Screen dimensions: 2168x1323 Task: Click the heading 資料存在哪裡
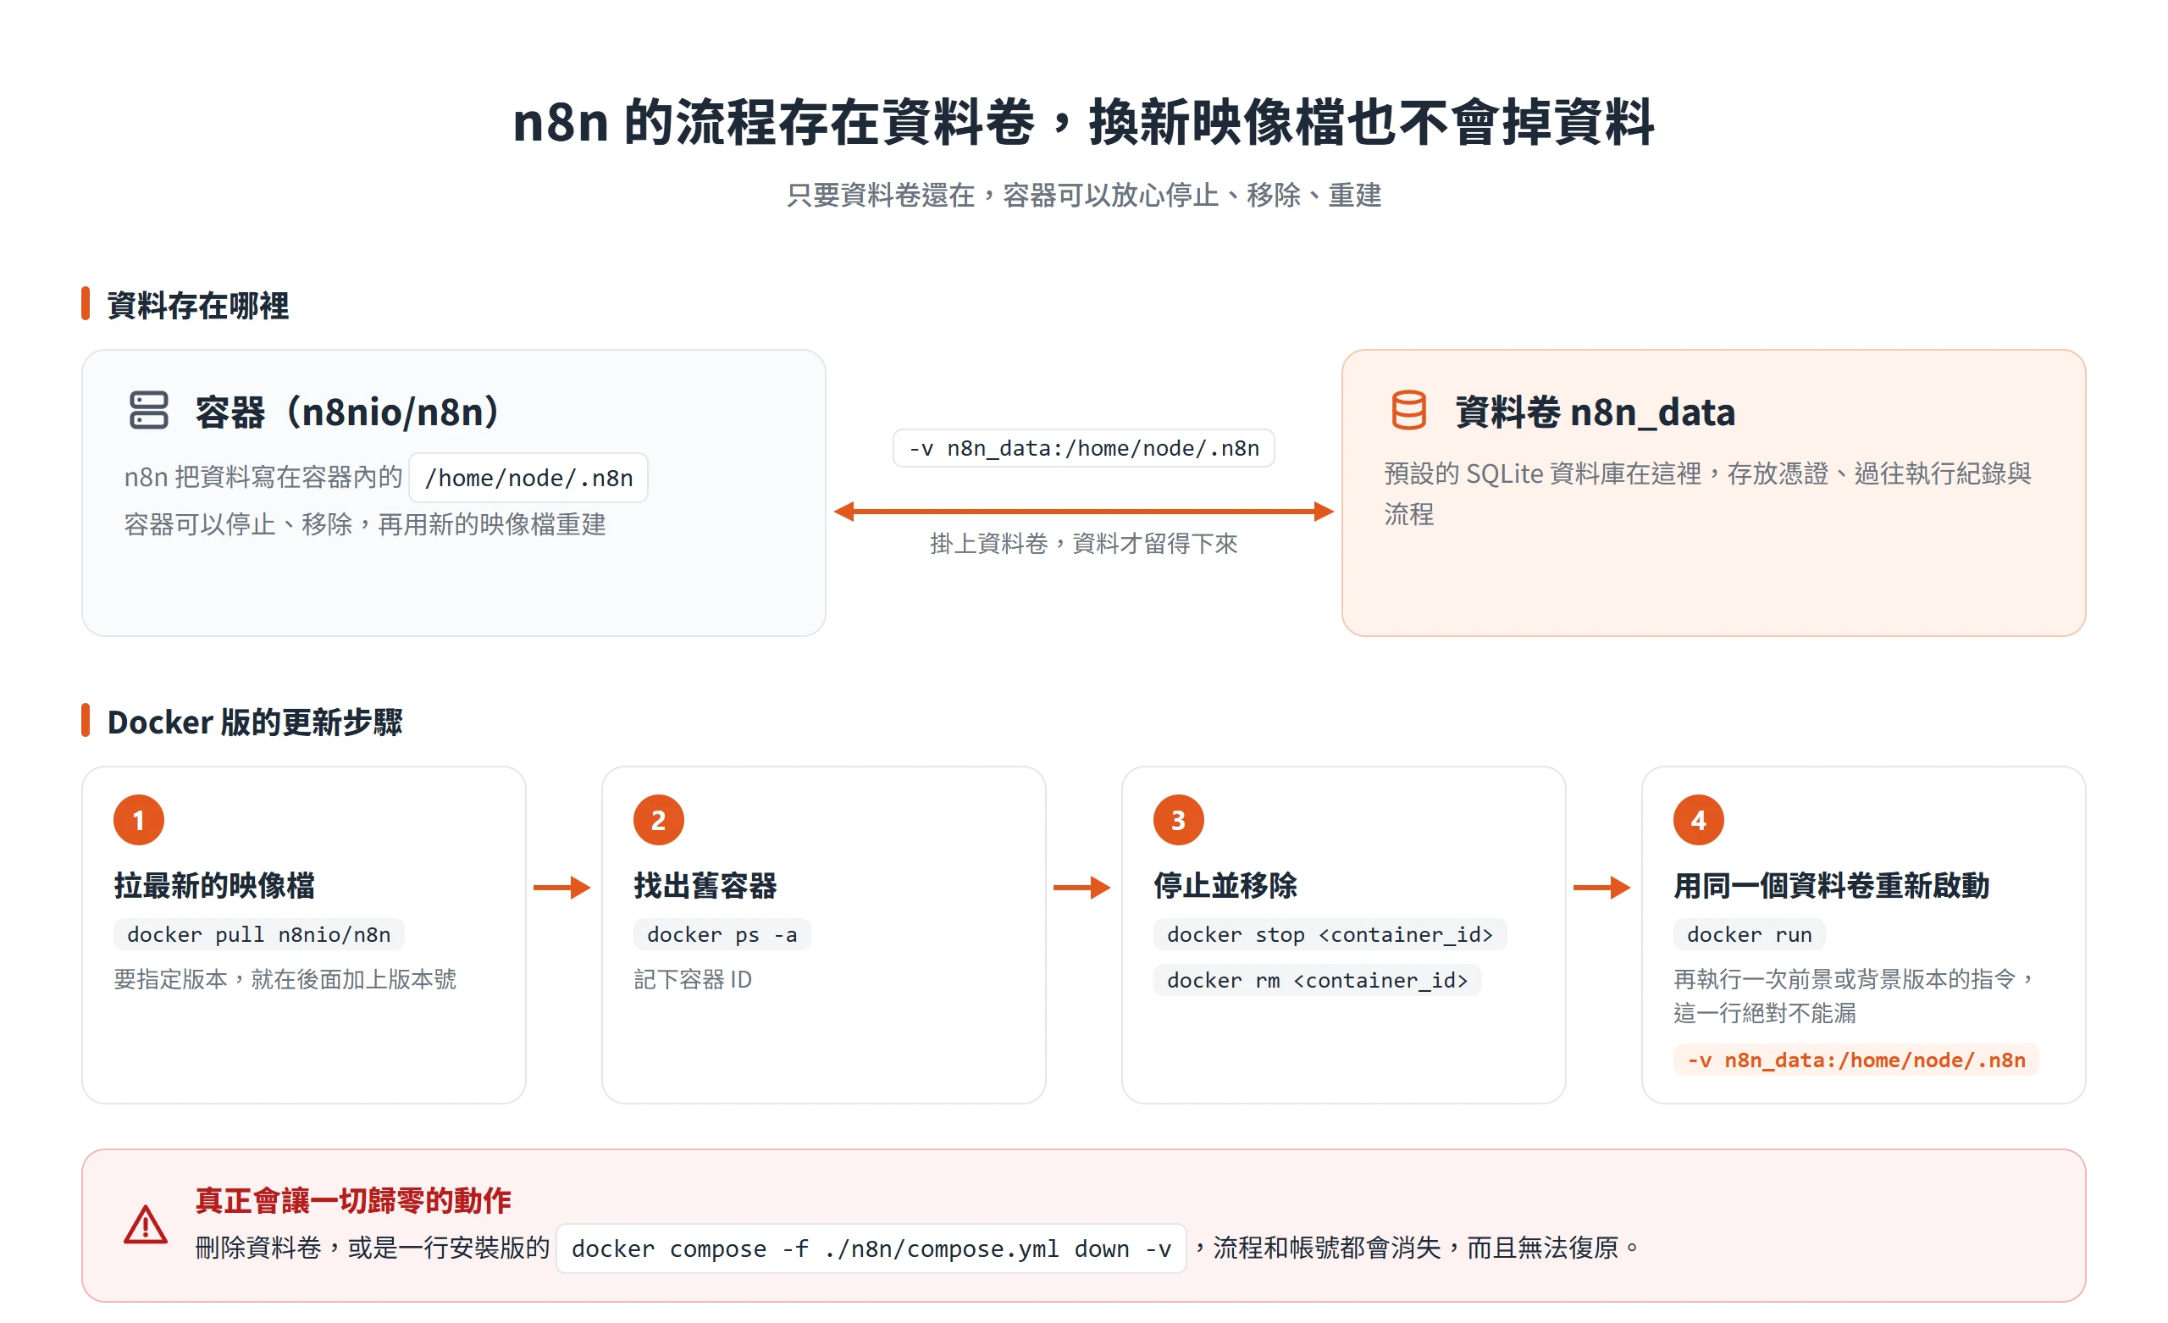(198, 306)
